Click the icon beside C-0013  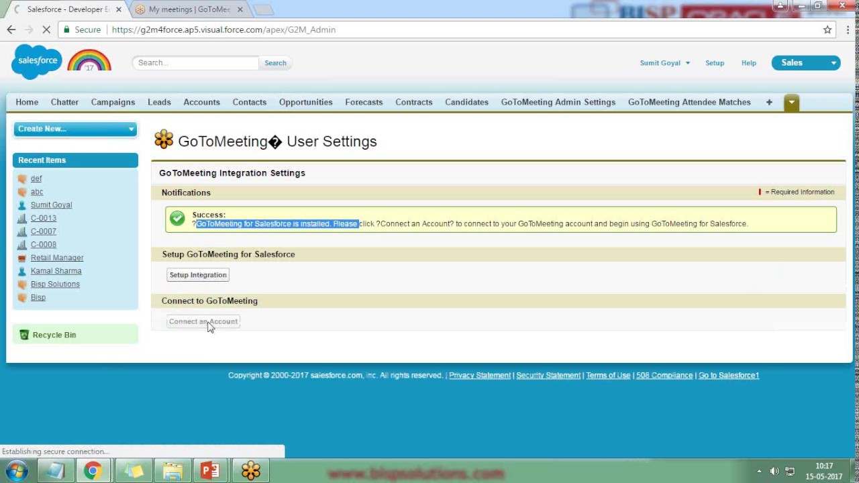point(22,218)
